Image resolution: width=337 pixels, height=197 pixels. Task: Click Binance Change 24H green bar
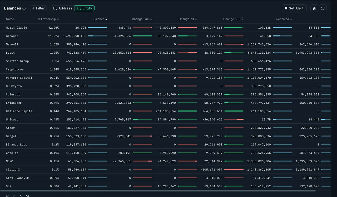(x=142, y=36)
